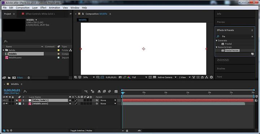Click the 8 bpc color depth setting
The height and width of the screenshot is (134, 260).
coord(20,78)
